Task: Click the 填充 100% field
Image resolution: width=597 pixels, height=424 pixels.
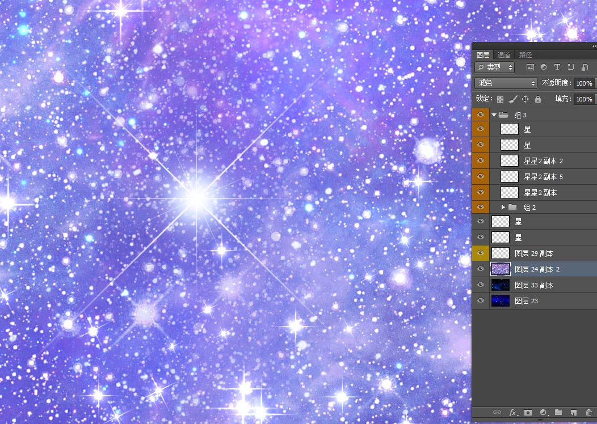Action: coord(584,99)
